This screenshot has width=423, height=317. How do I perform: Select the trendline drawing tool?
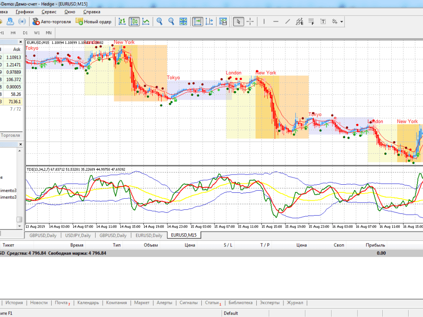[x=288, y=22]
